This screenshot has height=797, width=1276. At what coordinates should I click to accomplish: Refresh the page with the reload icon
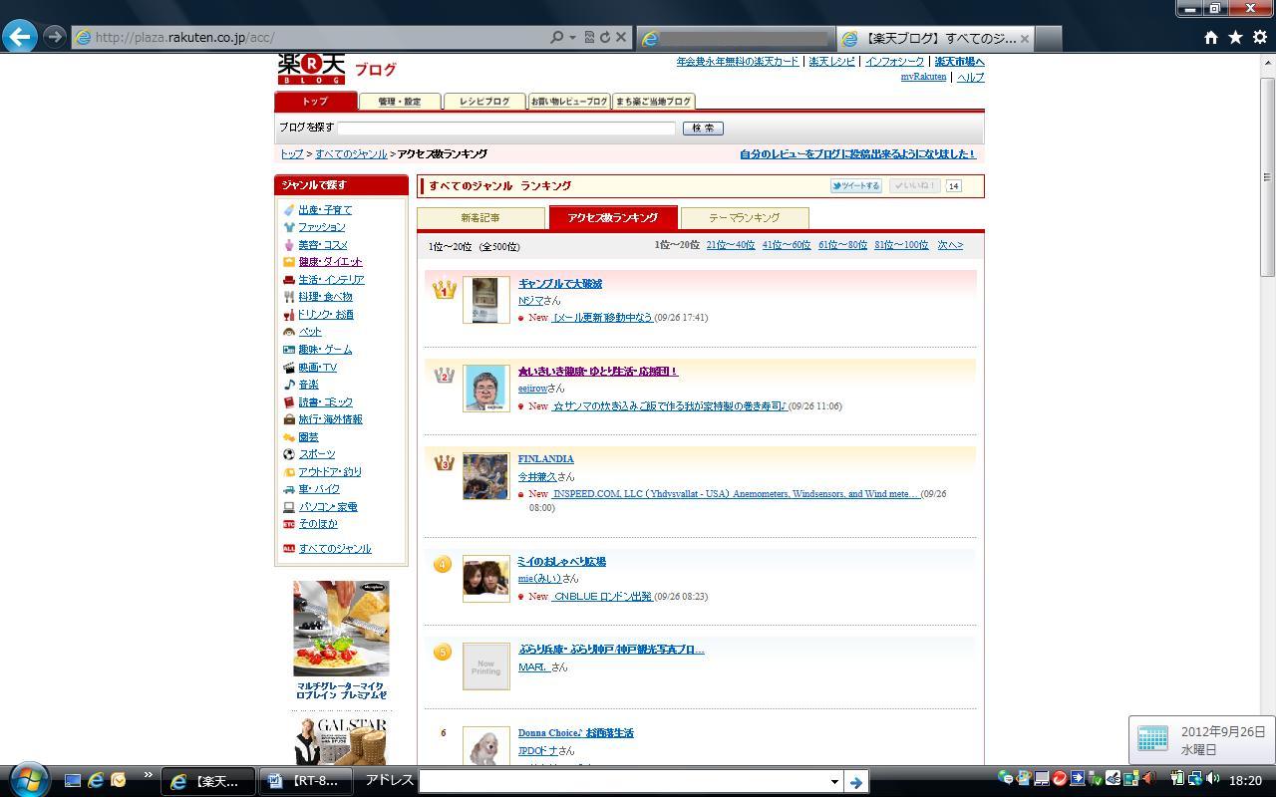[605, 37]
